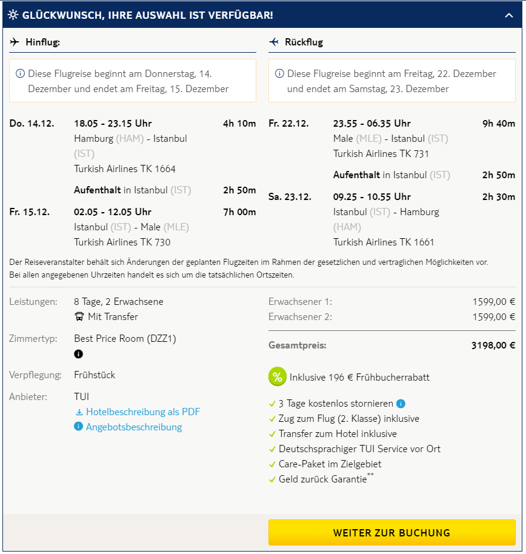The width and height of the screenshot is (526, 554).
Task: Click the Rückflug section heading
Action: 305,42
